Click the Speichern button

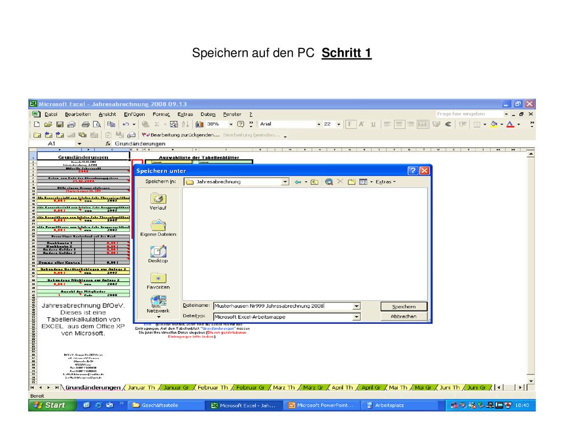(x=404, y=306)
